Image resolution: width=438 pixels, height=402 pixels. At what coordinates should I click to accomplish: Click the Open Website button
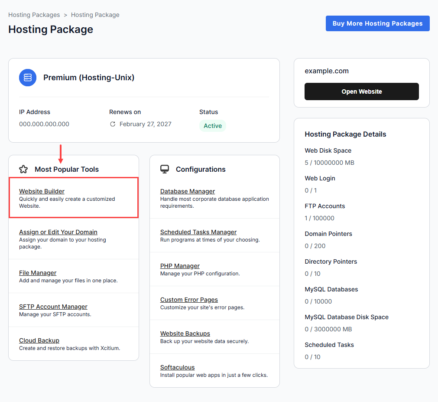tap(361, 92)
